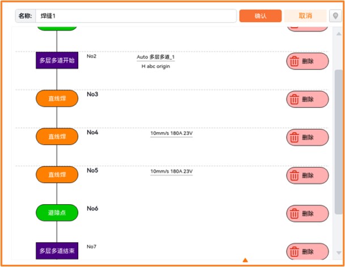345x267 pixels.
Task: Click the scrollbar up arrow
Action: [339, 34]
